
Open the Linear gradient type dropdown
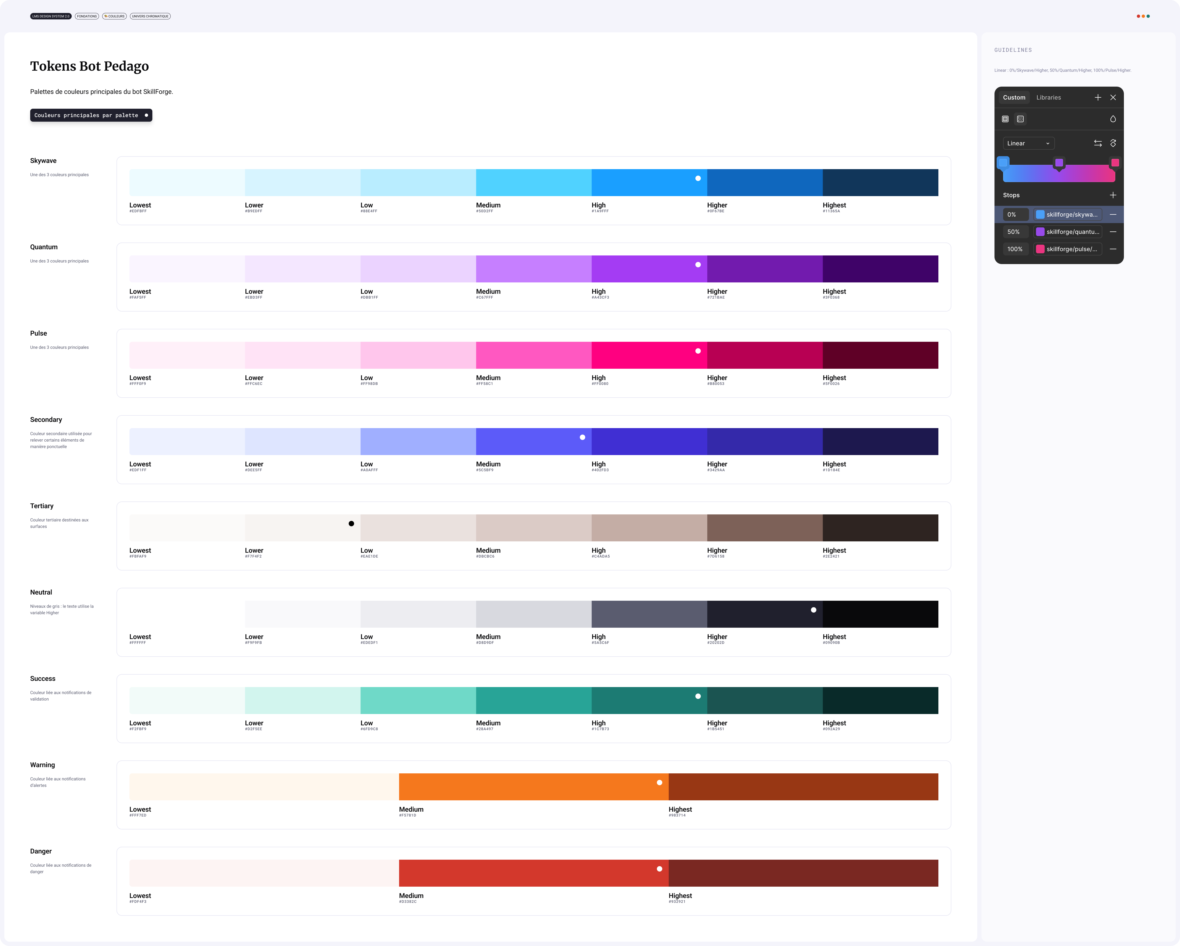(x=1028, y=144)
